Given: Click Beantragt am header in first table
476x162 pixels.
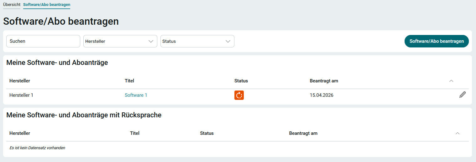Looking at the screenshot, I should (x=324, y=81).
